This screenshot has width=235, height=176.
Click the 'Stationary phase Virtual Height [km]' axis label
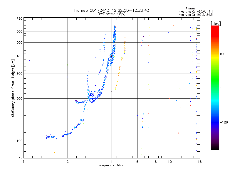13,88
